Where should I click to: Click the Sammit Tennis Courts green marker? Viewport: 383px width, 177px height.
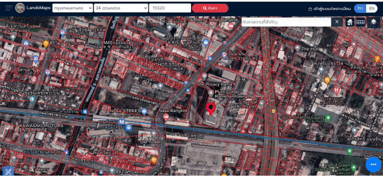click(x=329, y=118)
